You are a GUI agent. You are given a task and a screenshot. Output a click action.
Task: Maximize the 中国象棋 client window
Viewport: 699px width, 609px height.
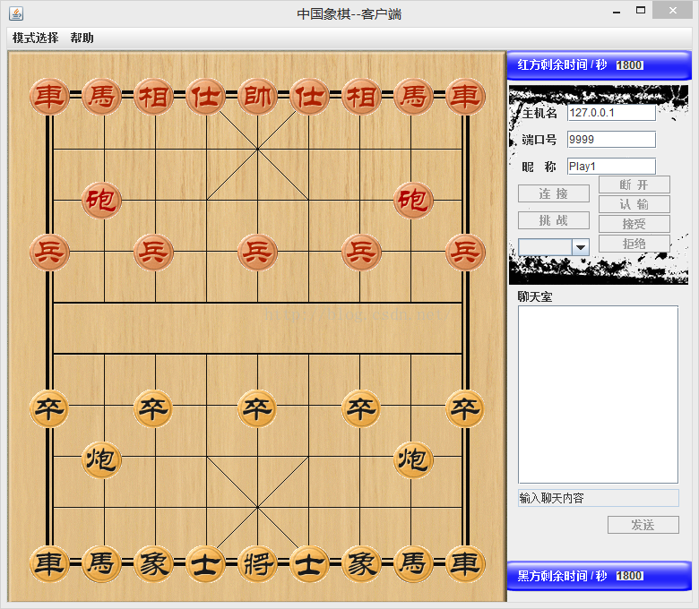click(x=641, y=10)
